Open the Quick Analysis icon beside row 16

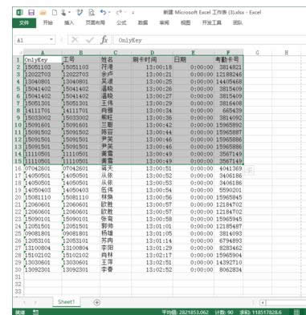(249, 170)
